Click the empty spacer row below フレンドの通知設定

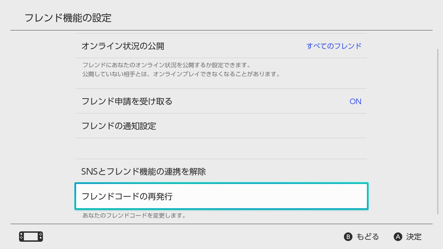point(221,148)
